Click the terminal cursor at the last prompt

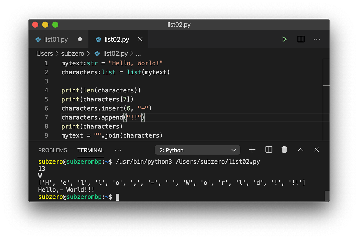tap(117, 197)
